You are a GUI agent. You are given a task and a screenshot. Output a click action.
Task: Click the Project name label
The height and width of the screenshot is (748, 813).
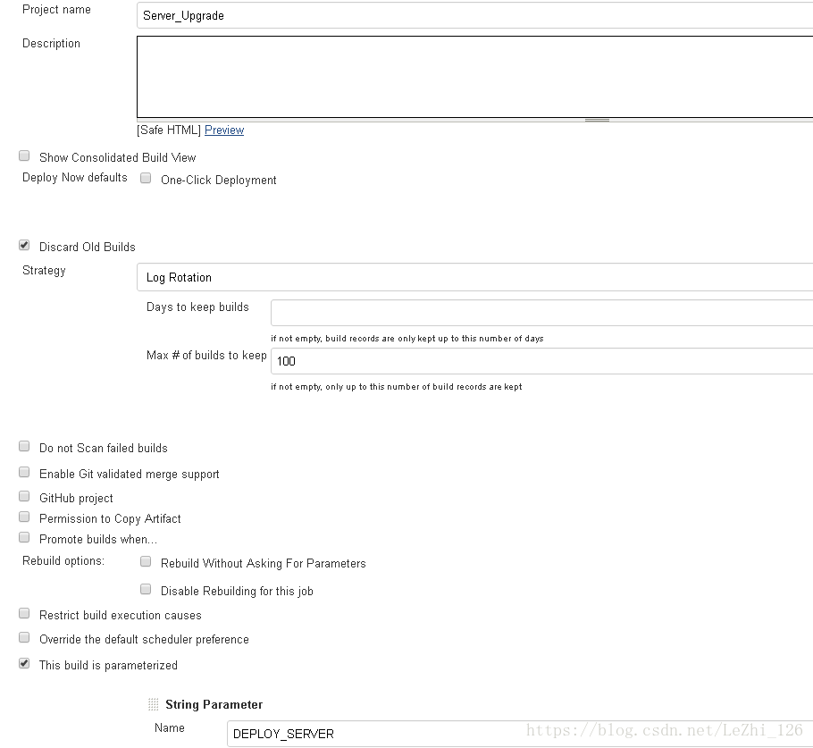pos(56,10)
